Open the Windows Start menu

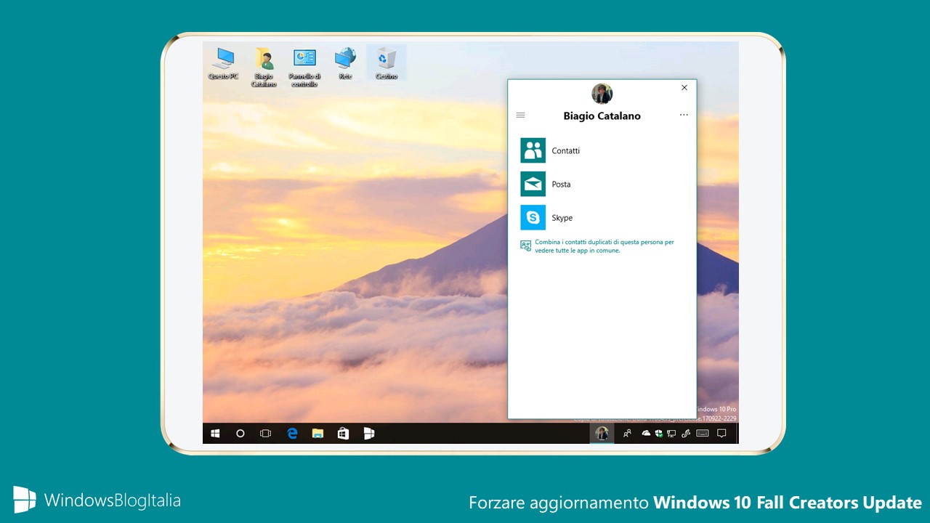tap(215, 434)
